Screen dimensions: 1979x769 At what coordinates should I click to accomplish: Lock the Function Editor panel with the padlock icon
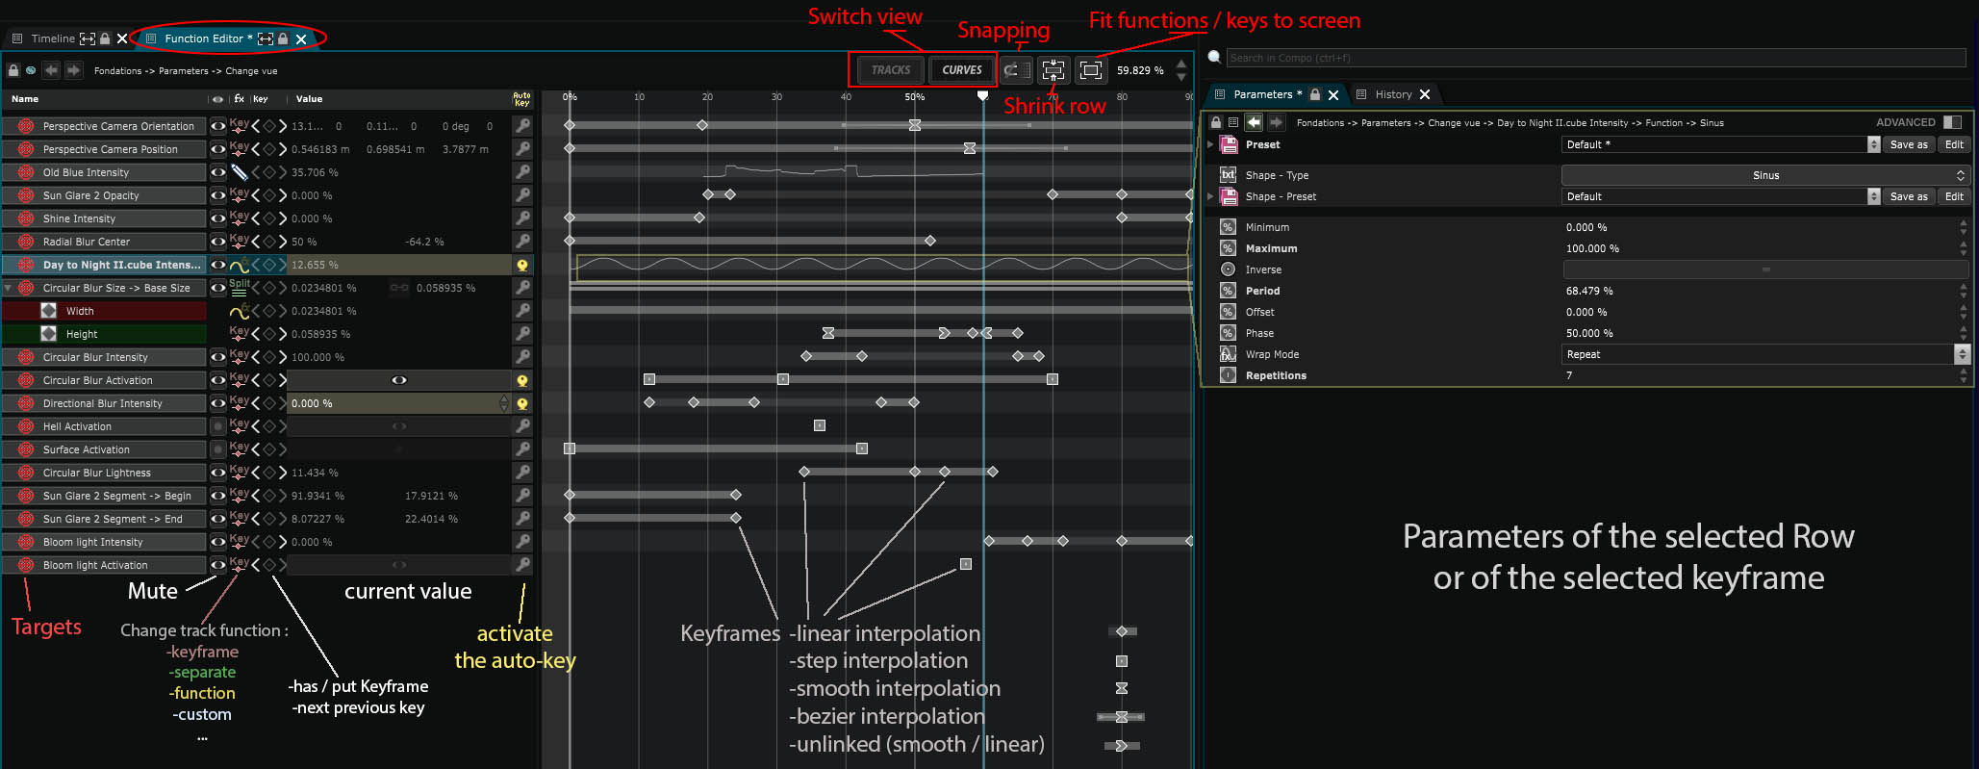tap(283, 38)
